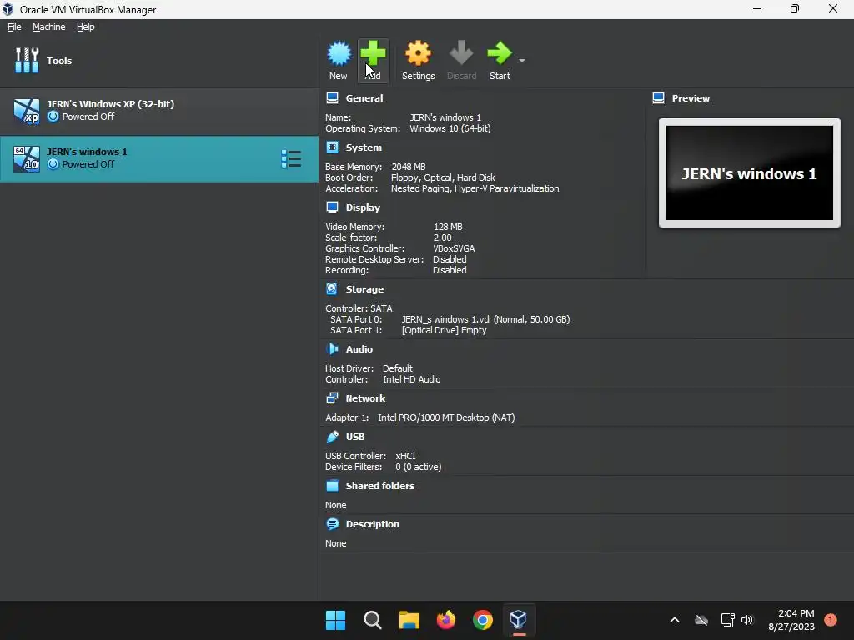Start the VM with the green arrow
This screenshot has width=854, height=640.
500,53
